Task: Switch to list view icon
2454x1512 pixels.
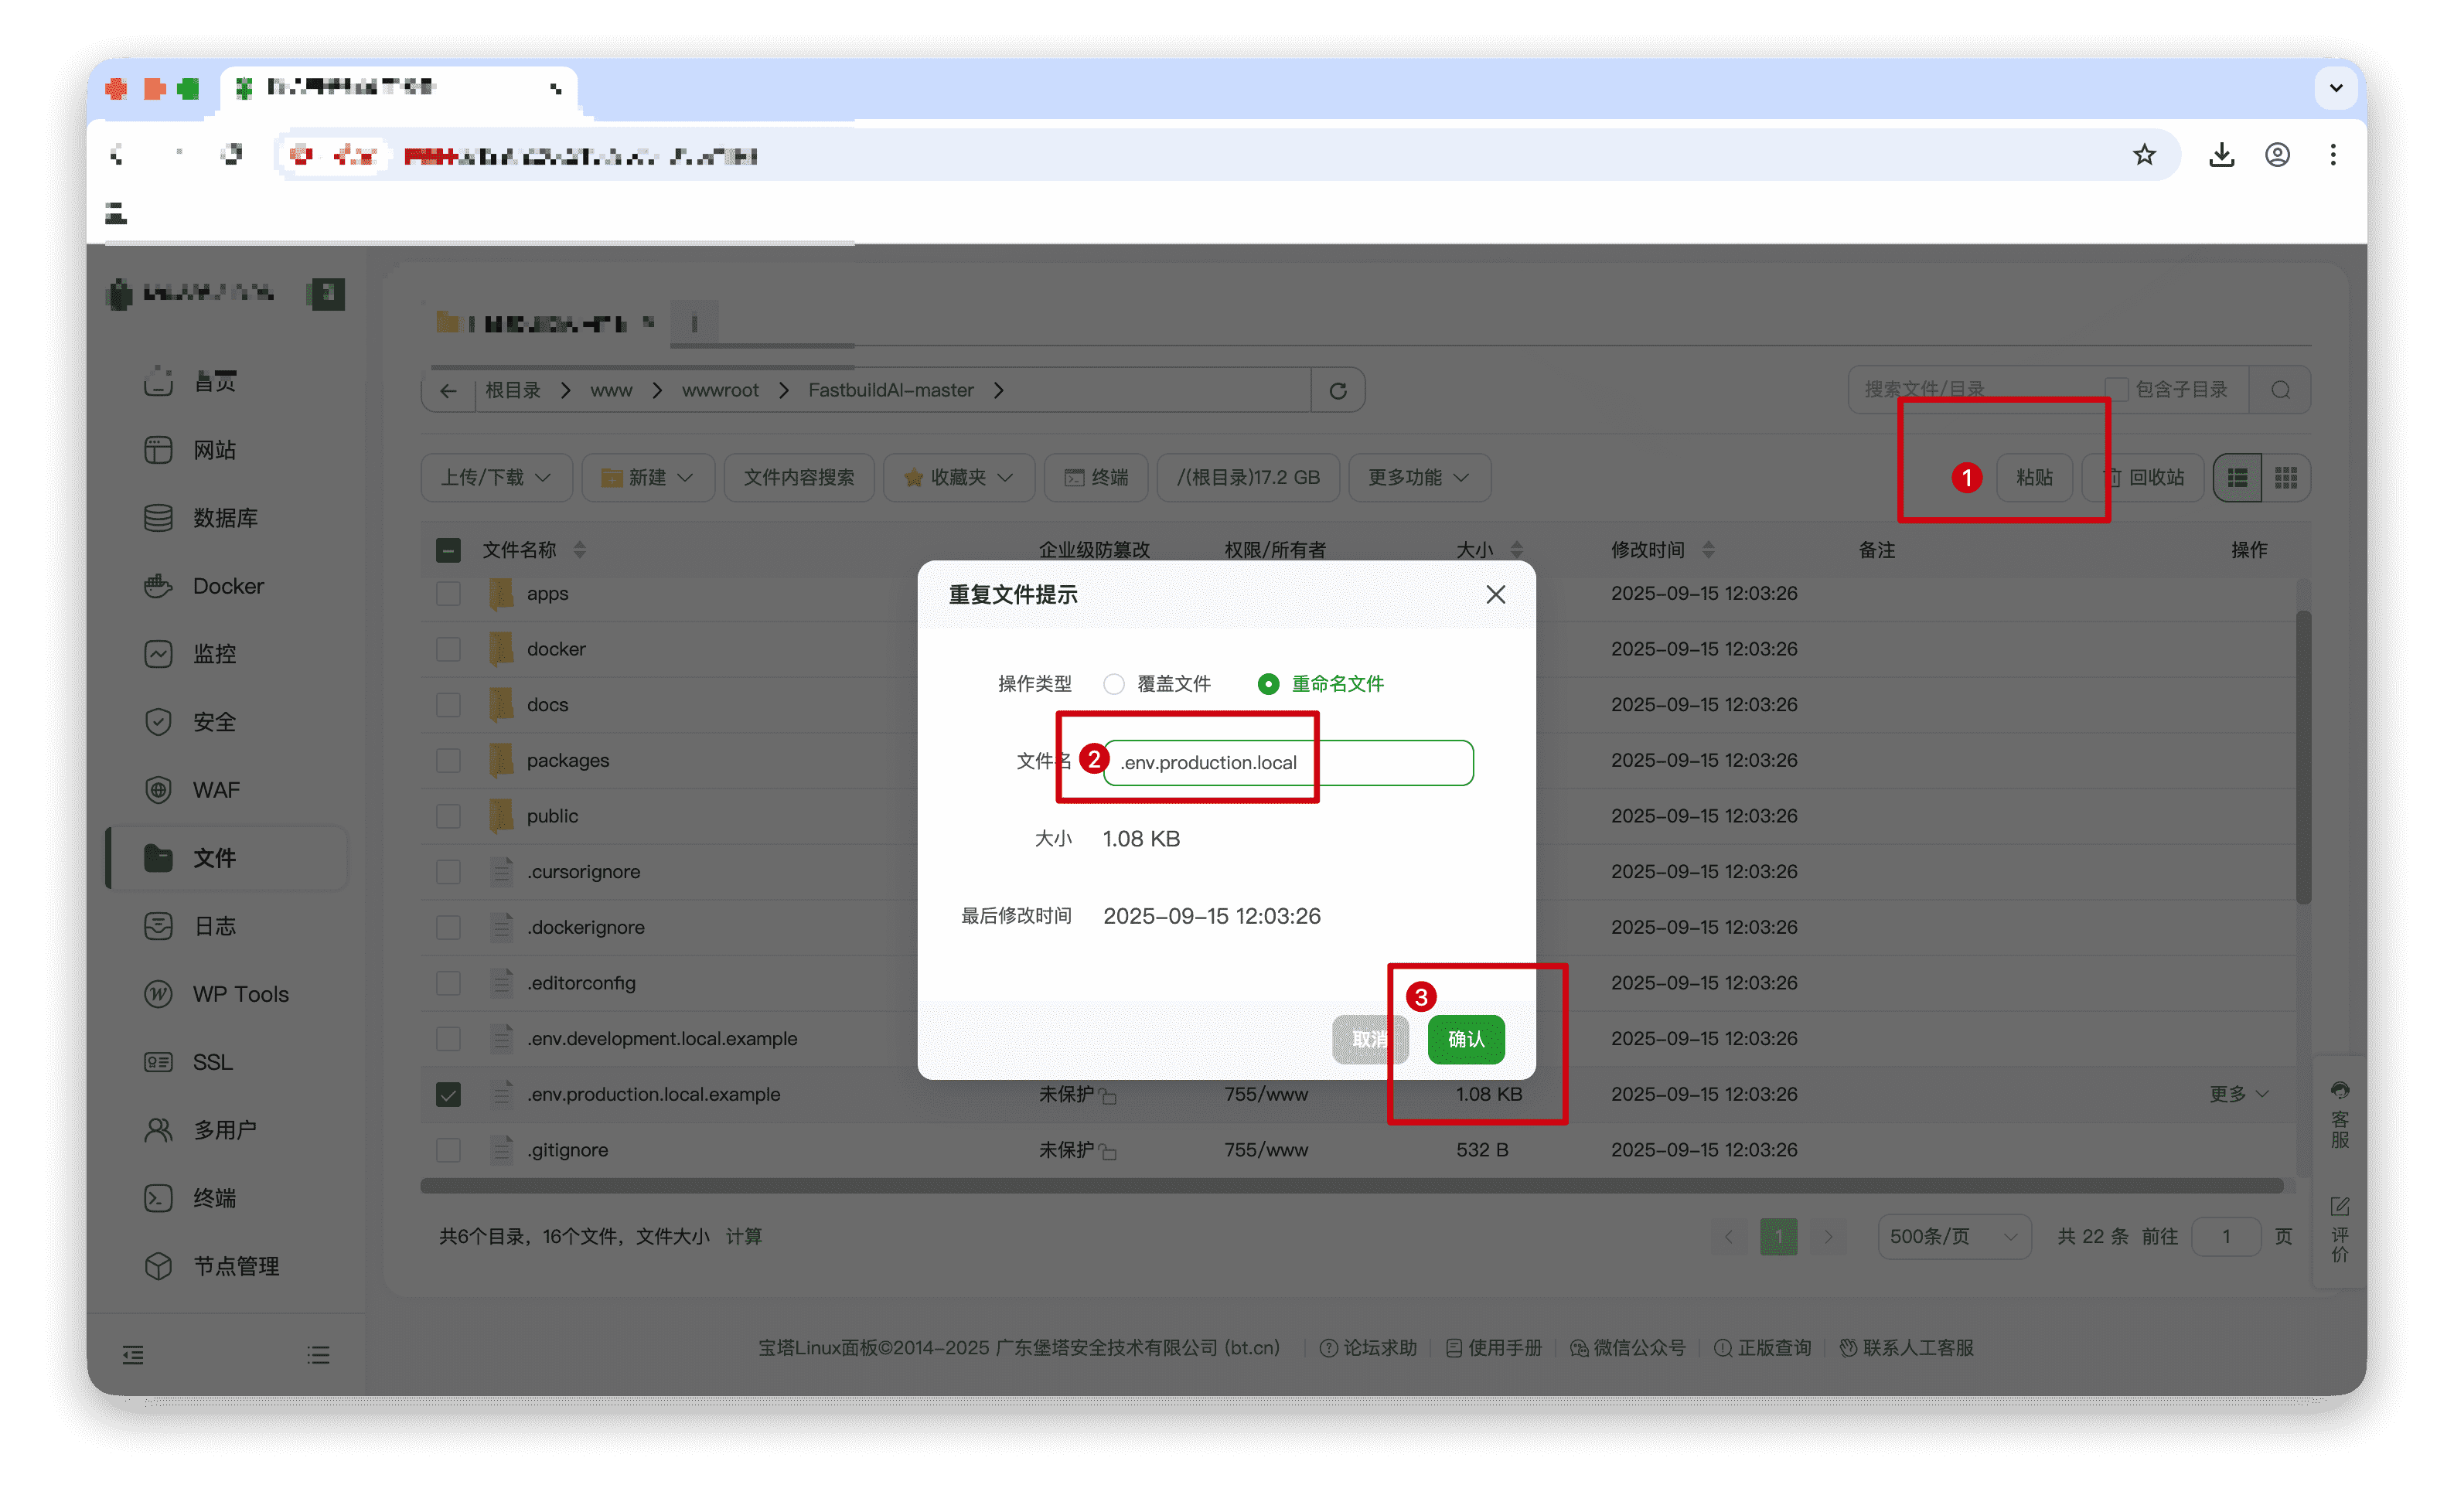Action: click(2237, 477)
